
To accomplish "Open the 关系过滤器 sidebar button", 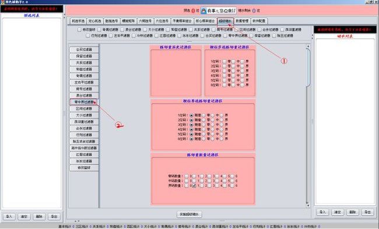I will coord(84,62).
